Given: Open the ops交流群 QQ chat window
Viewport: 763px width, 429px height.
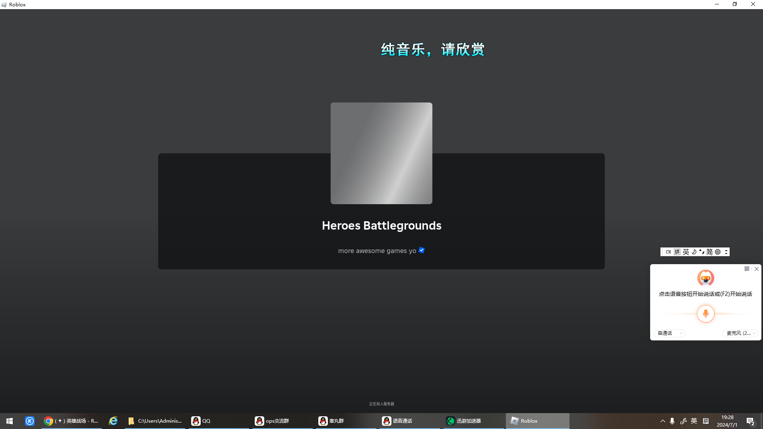Looking at the screenshot, I should (283, 421).
